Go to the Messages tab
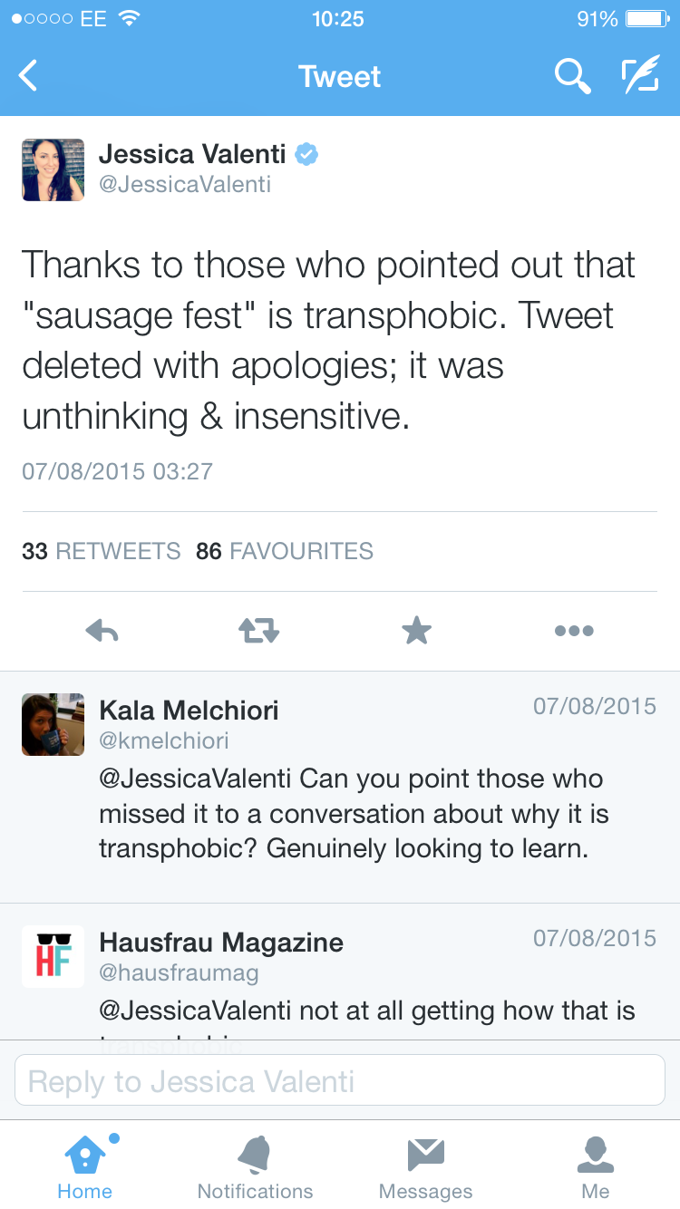The width and height of the screenshot is (680, 1209). click(x=425, y=1166)
